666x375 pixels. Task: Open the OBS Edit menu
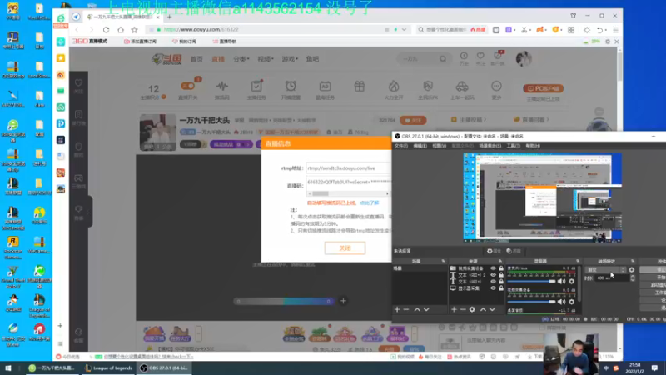pos(420,146)
